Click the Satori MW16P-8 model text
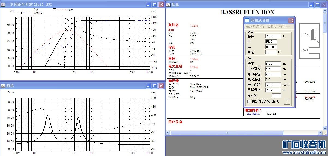 tap(199, 88)
